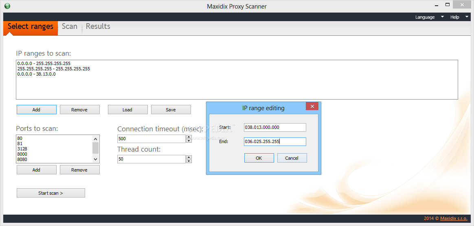
Task: Click the ports list scrollbar thumb
Action: tap(96, 148)
